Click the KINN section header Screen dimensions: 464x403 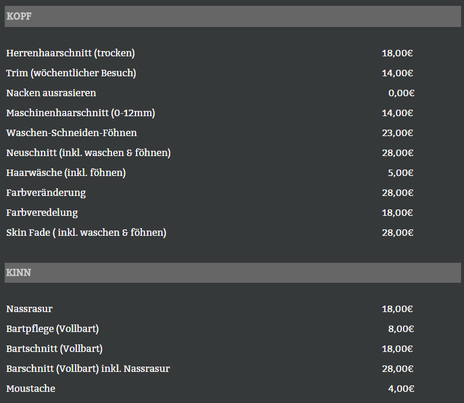click(x=19, y=272)
